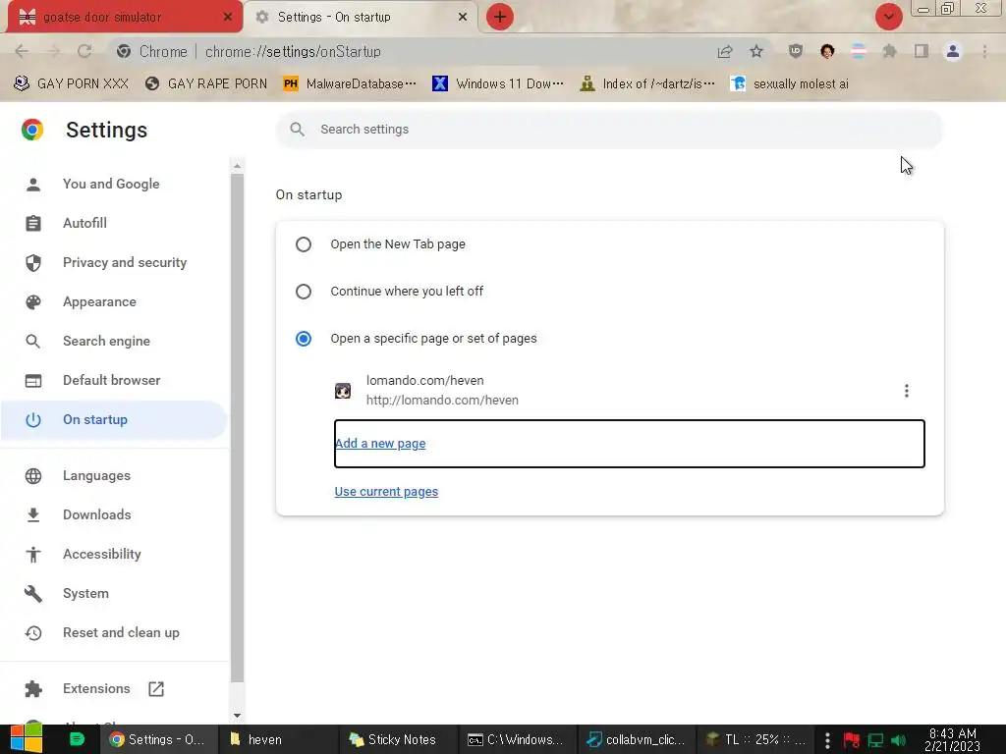The image size is (1006, 754).
Task: Open the volume speaker tray icon
Action: pyautogui.click(x=898, y=740)
